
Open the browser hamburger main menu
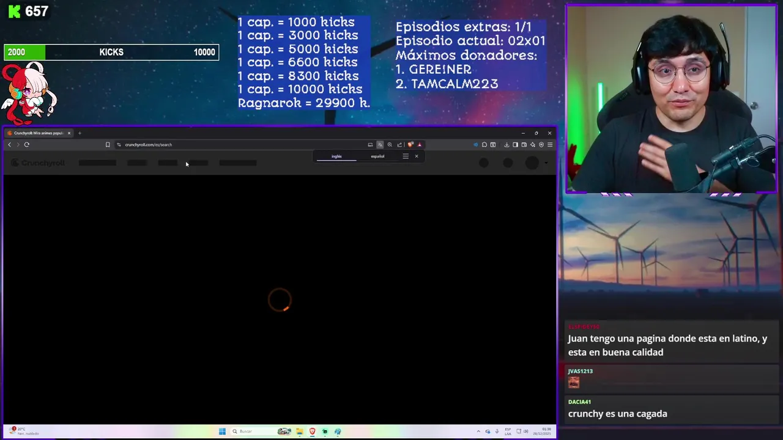coord(550,145)
